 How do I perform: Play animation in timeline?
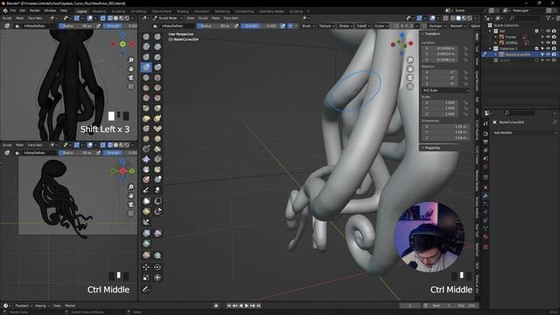pyautogui.click(x=247, y=305)
